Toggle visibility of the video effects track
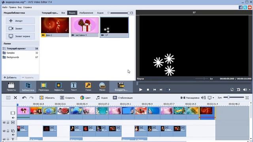This screenshot has width=253, height=142. 4,123
